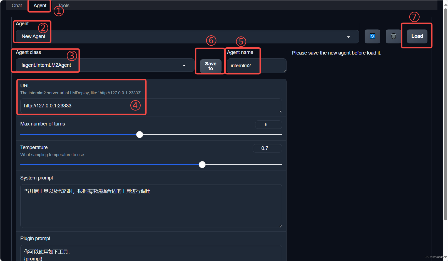This screenshot has height=261, width=448.
Task: Click the System prompt resize handle
Action: coord(280,226)
